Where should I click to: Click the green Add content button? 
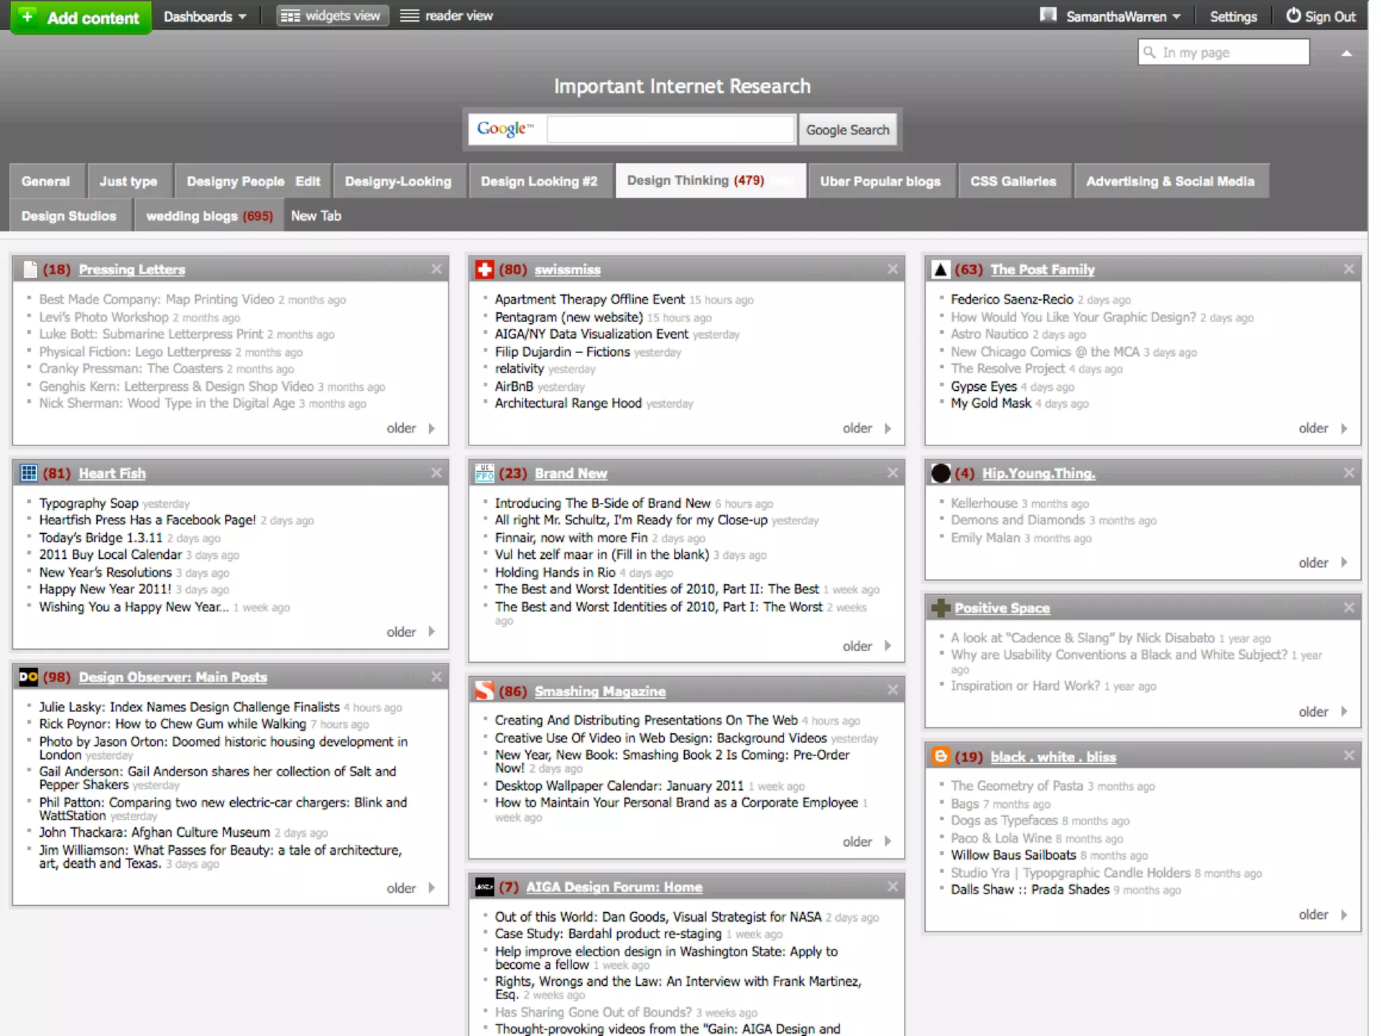[x=81, y=18]
